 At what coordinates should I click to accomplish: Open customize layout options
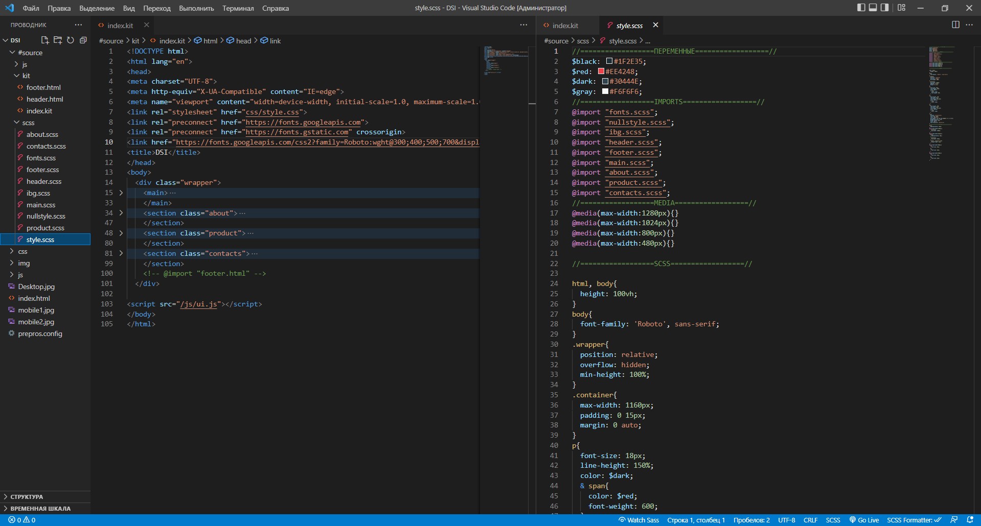(x=901, y=8)
